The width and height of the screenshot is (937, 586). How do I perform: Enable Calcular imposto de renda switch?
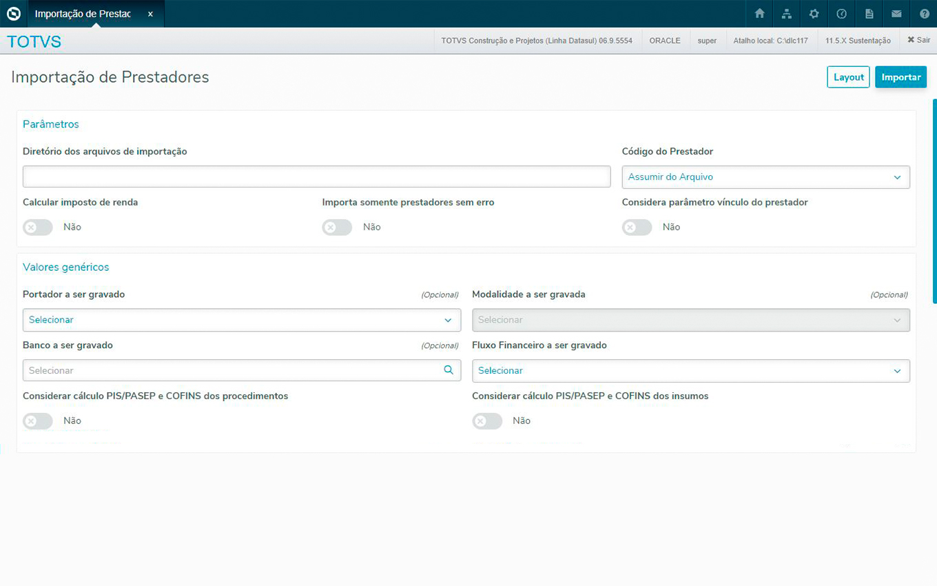click(x=38, y=228)
